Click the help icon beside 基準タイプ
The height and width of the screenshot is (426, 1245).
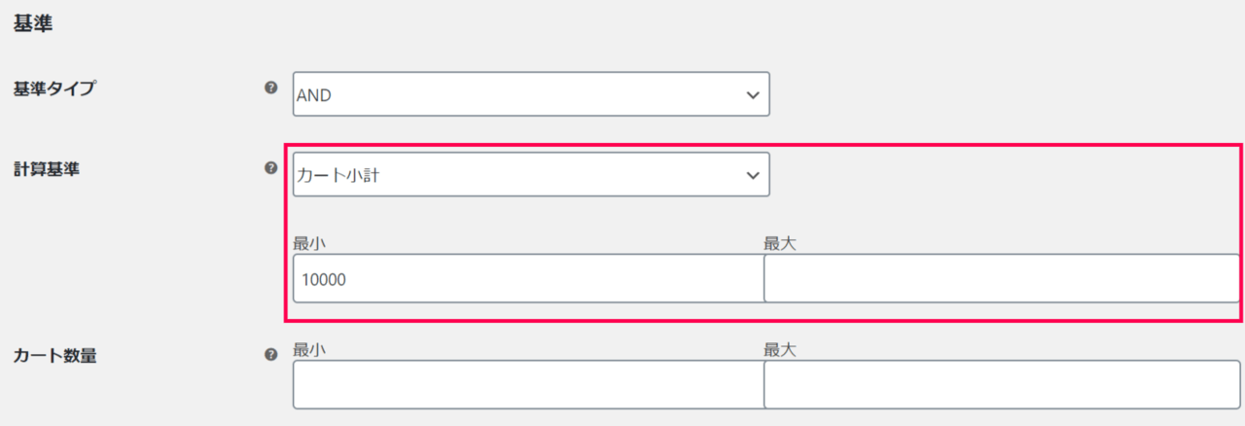point(271,88)
